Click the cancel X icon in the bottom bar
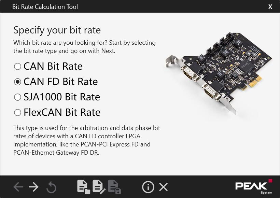 pyautogui.click(x=164, y=187)
